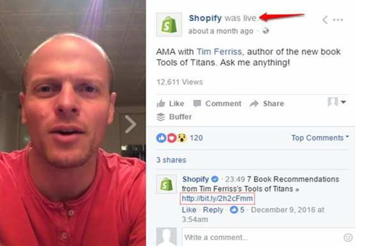Viewport: 391px width, 246px height.
Task: Open the Tim Ferriss profile link
Action: pos(219,51)
